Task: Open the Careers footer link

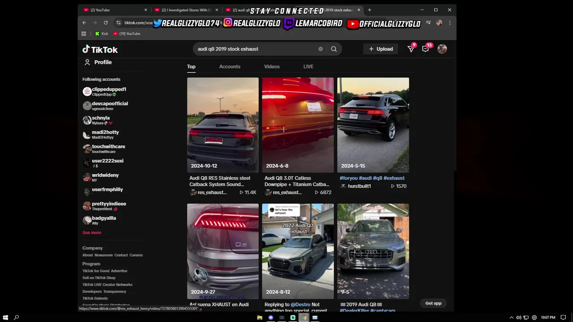Action: coord(136,255)
